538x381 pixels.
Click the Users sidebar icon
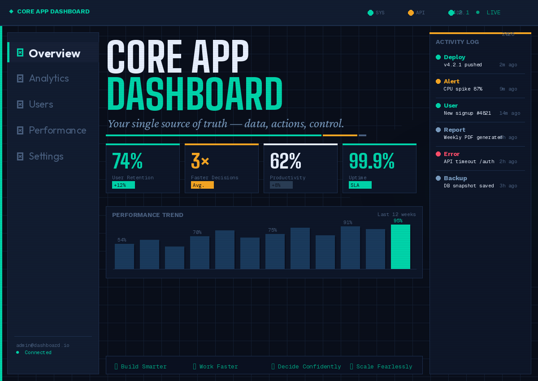(x=20, y=104)
